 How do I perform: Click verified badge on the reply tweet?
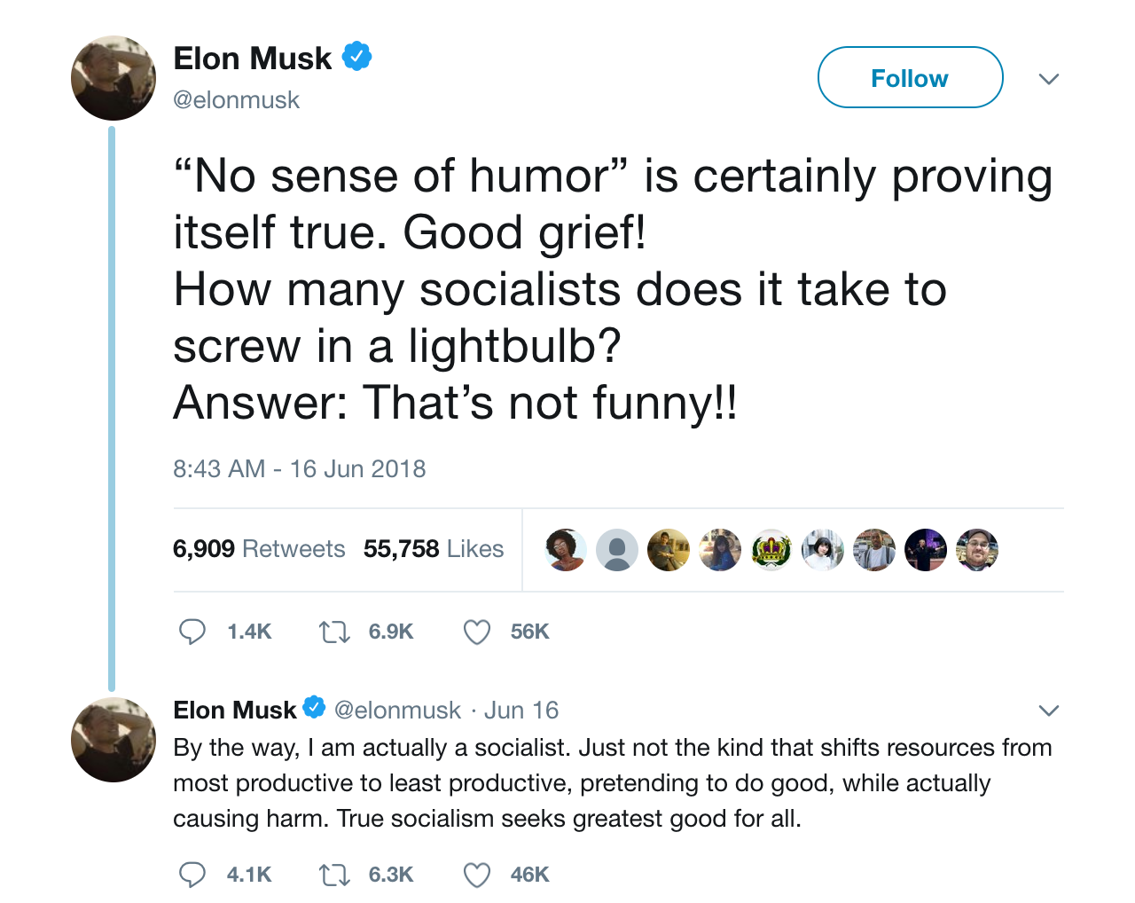[x=314, y=708]
